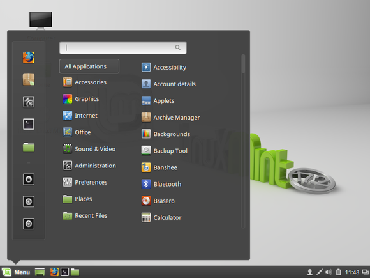This screenshot has height=278, width=370.
Task: Open Bluetooth settings
Action: pos(161,184)
